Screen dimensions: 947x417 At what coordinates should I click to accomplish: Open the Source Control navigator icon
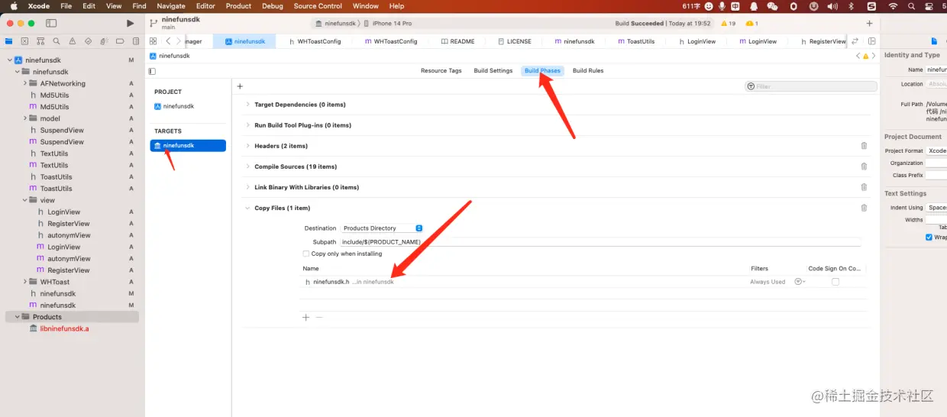(x=25, y=41)
